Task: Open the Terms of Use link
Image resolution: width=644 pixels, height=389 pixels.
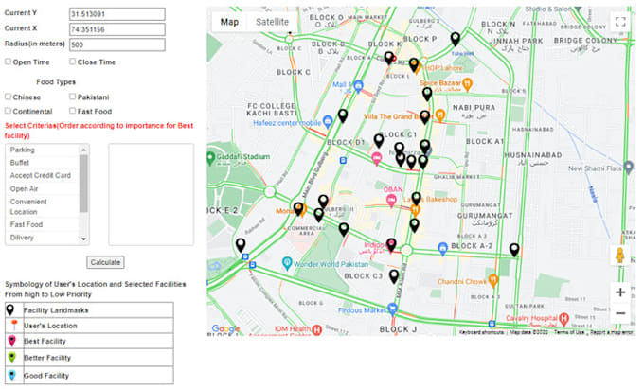Action: [x=569, y=332]
